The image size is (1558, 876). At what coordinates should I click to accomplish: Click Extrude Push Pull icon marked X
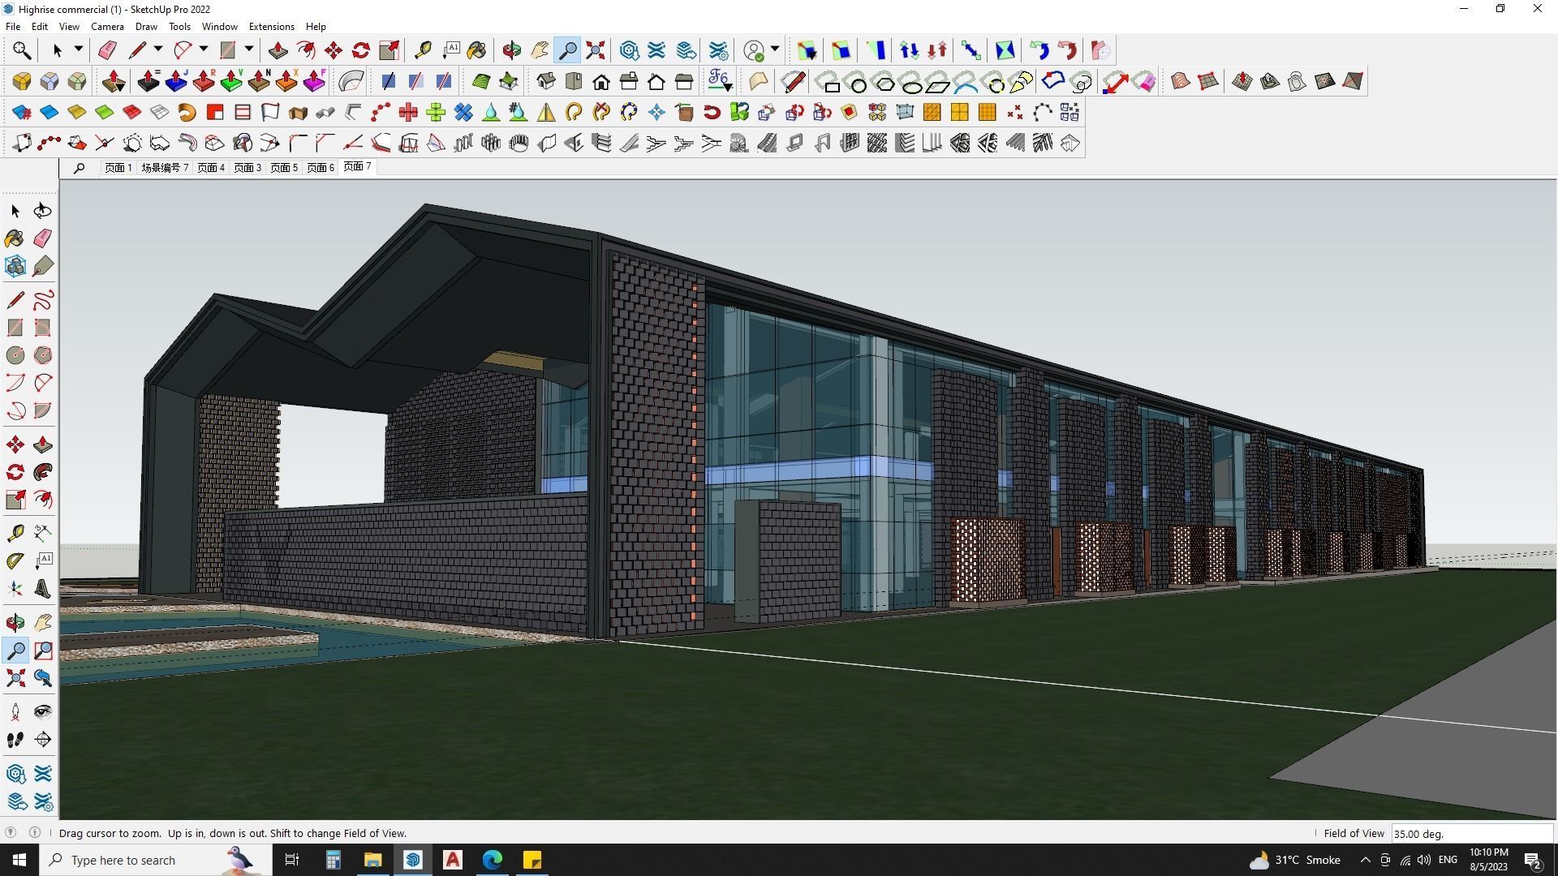click(286, 81)
